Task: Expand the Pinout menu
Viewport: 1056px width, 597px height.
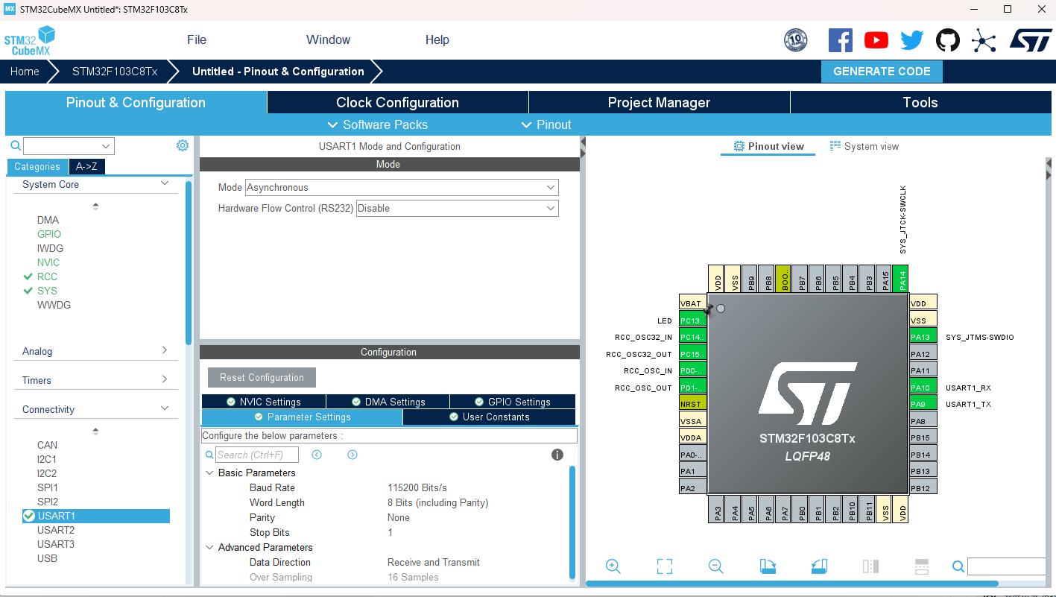Action: pyautogui.click(x=546, y=124)
